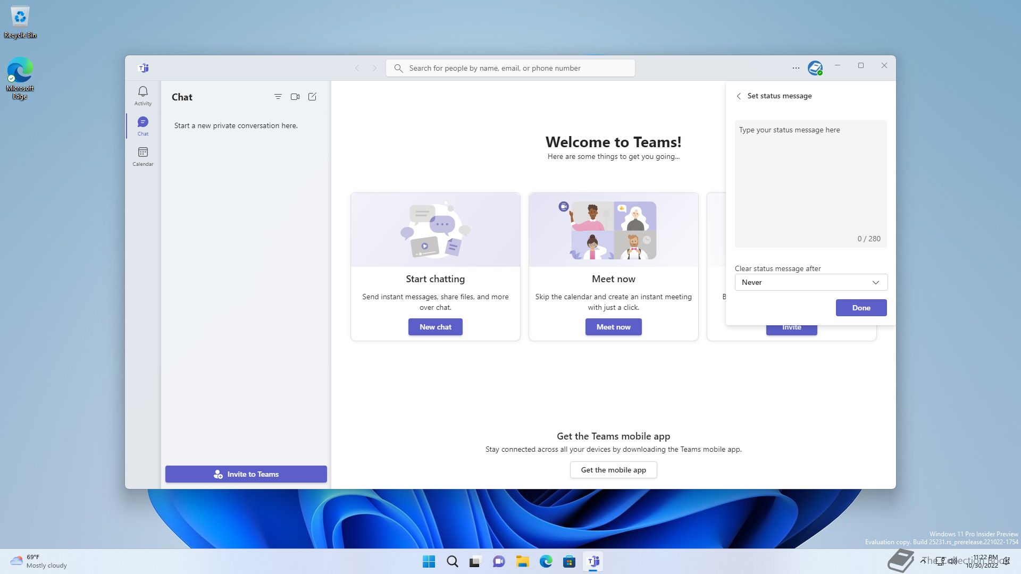
Task: Expand the Clear status message after dropdown
Action: point(810,282)
